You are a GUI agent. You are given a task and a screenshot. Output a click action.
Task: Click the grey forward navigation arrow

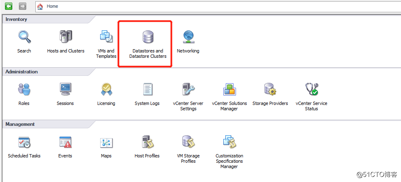point(23,6)
